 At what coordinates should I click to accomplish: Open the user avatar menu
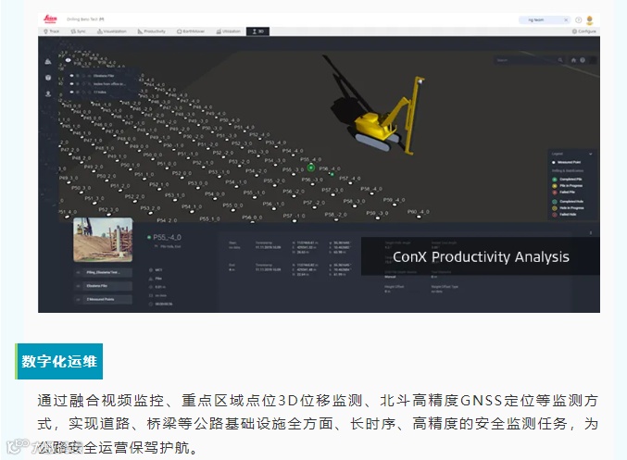[590, 19]
